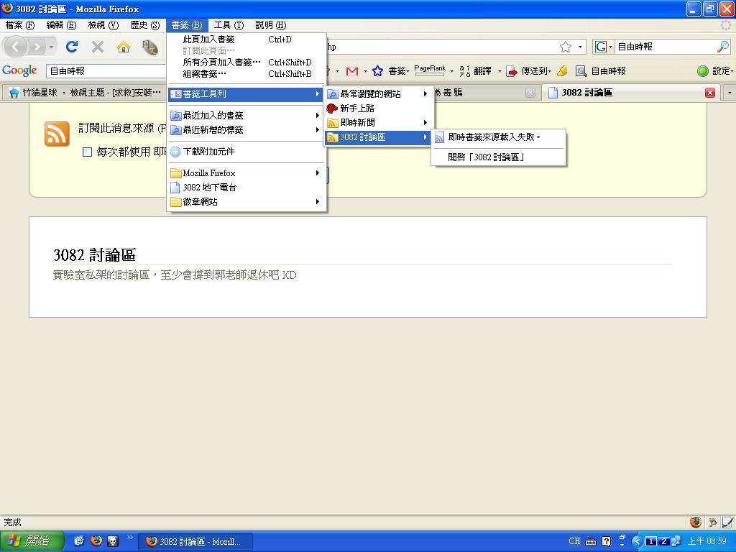Screen dimensions: 736x552
Task: Close the 3082 討論區 tab
Action: (x=709, y=93)
